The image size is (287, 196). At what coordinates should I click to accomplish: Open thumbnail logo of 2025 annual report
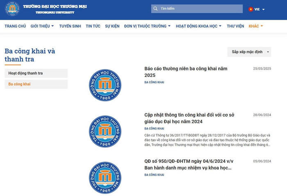105,85
